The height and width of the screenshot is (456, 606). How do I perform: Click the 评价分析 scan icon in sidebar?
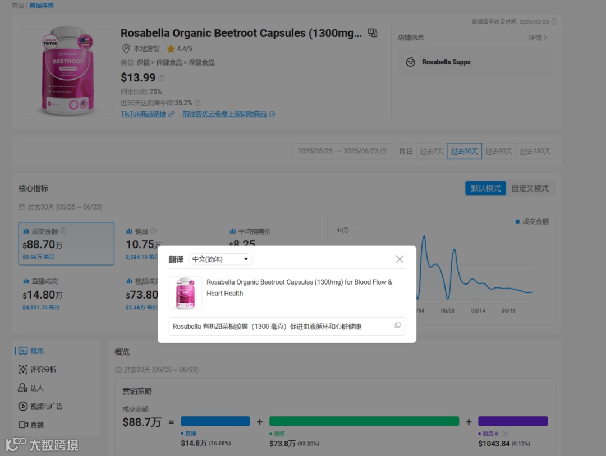[x=23, y=369]
